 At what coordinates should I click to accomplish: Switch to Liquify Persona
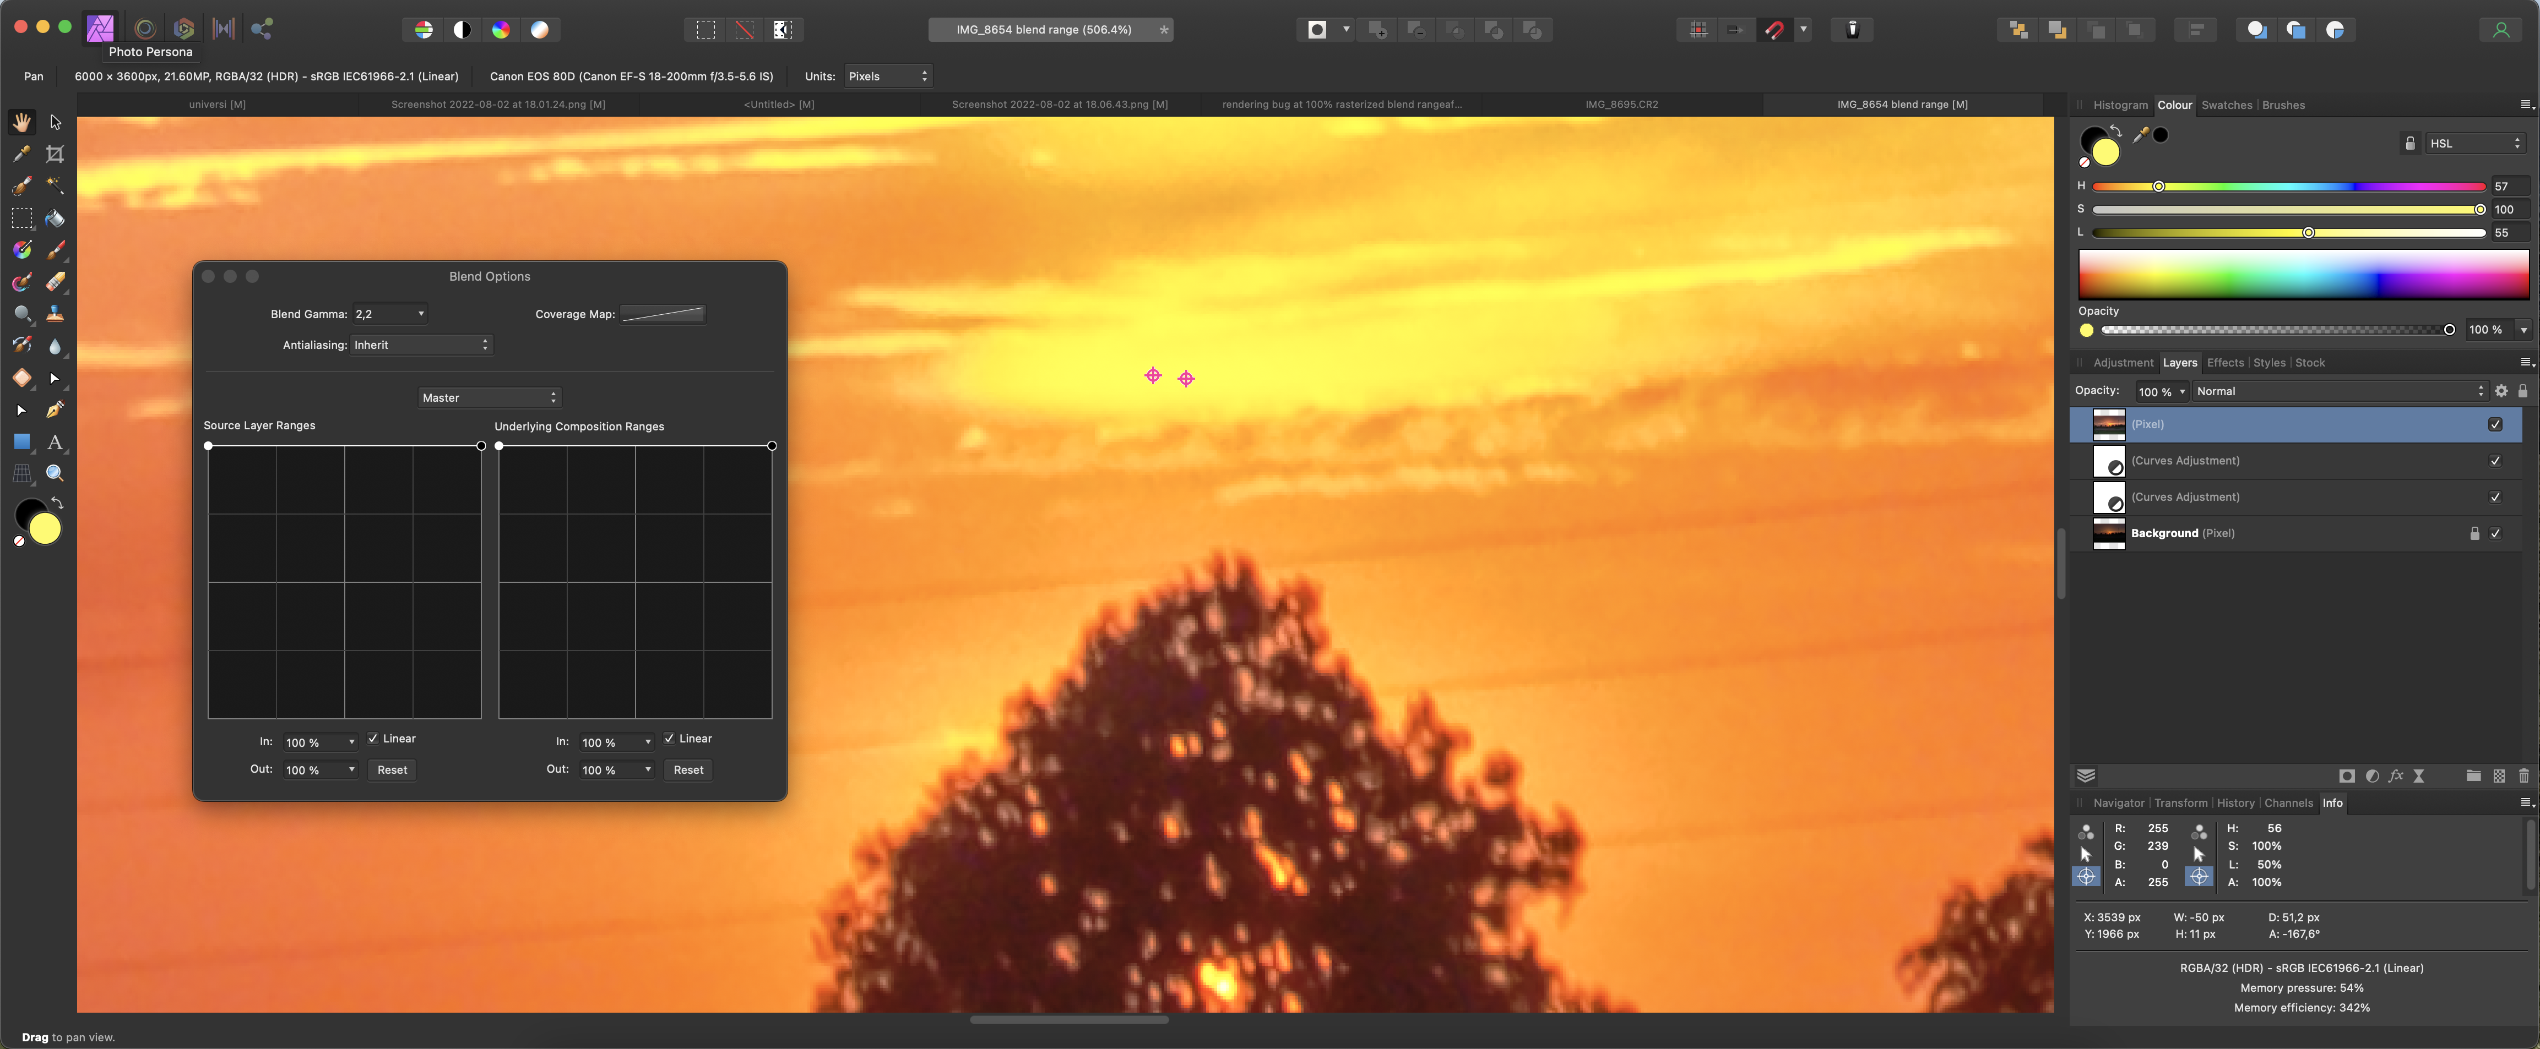click(145, 29)
